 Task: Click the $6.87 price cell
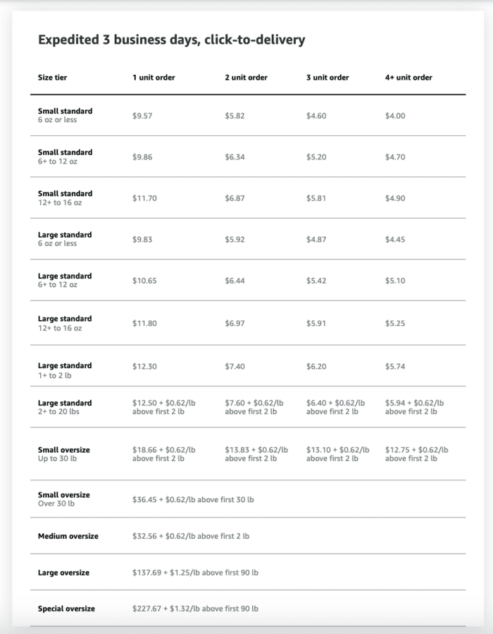[235, 198]
